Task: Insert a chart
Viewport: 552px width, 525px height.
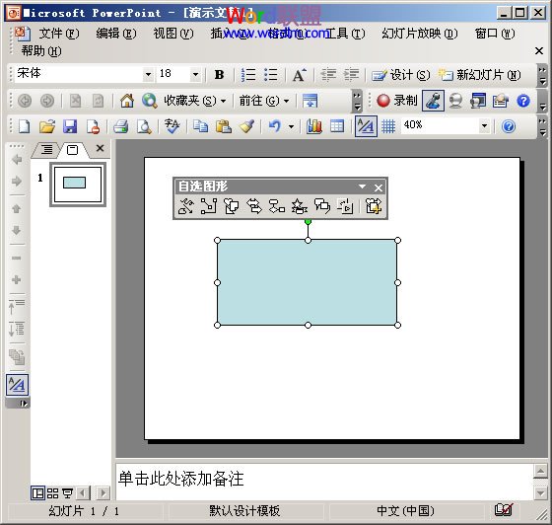Action: tap(314, 126)
